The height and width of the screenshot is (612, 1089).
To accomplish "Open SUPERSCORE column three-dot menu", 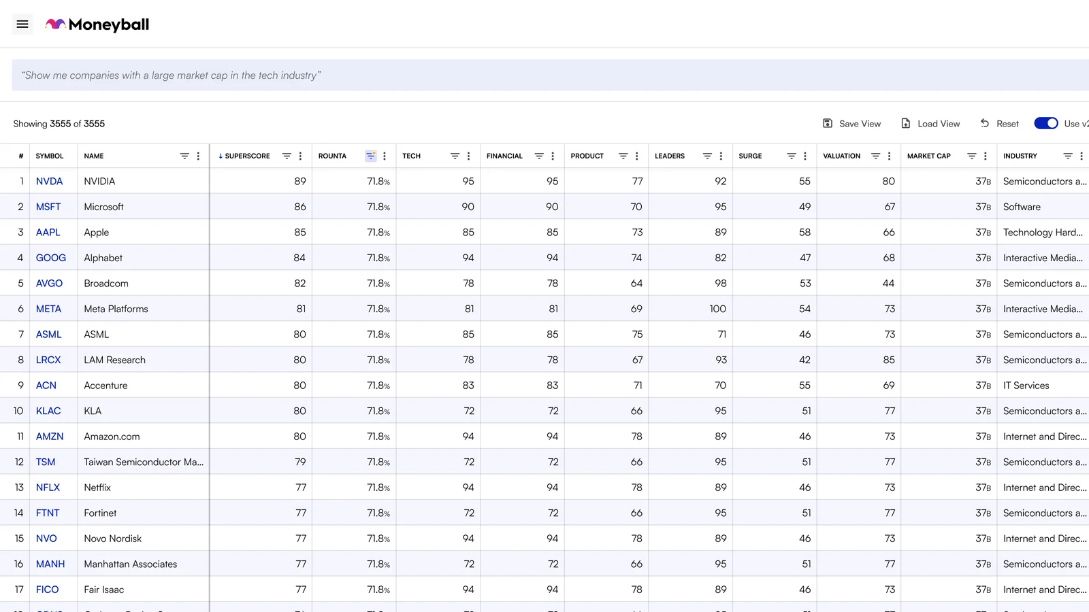I will click(300, 156).
